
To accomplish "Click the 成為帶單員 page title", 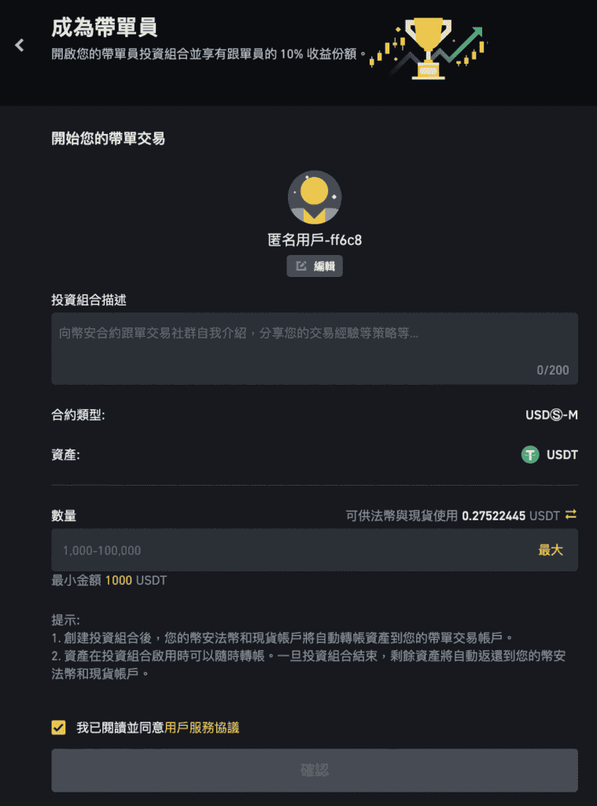I will click(105, 28).
